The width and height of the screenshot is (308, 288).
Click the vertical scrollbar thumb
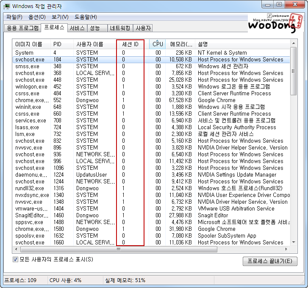point(294,71)
